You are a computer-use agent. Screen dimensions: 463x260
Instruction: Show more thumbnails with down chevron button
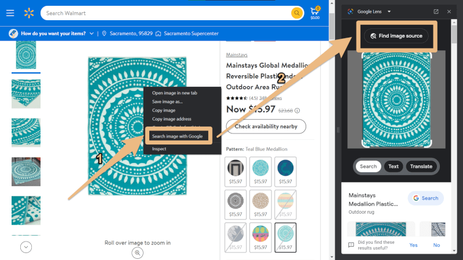click(x=26, y=247)
